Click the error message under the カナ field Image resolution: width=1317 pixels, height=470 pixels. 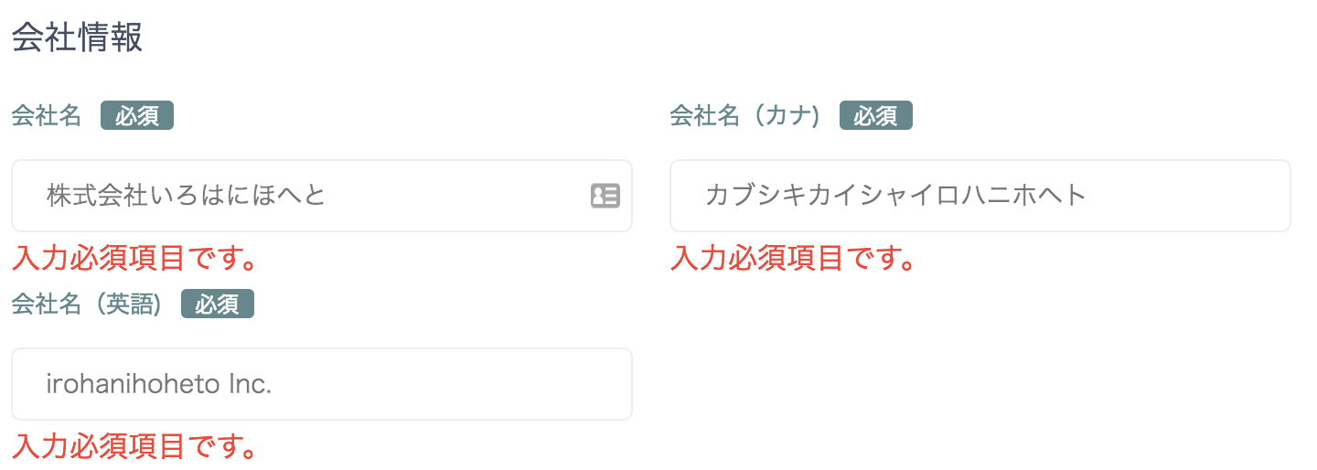click(793, 259)
